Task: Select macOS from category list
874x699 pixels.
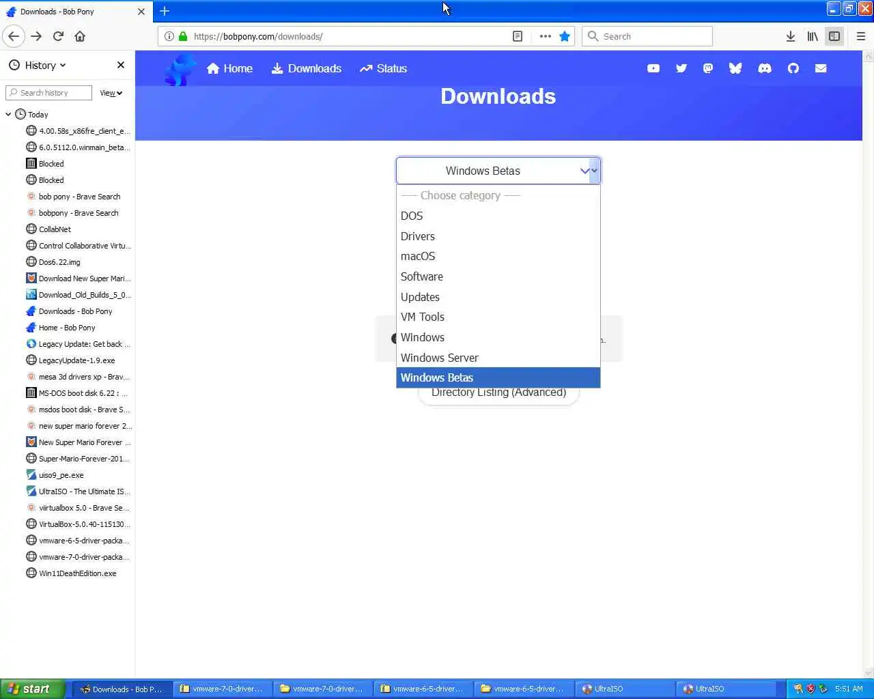Action: (x=498, y=256)
